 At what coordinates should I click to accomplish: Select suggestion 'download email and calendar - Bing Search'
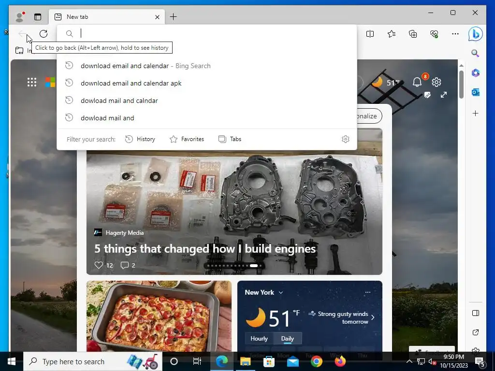click(x=207, y=66)
